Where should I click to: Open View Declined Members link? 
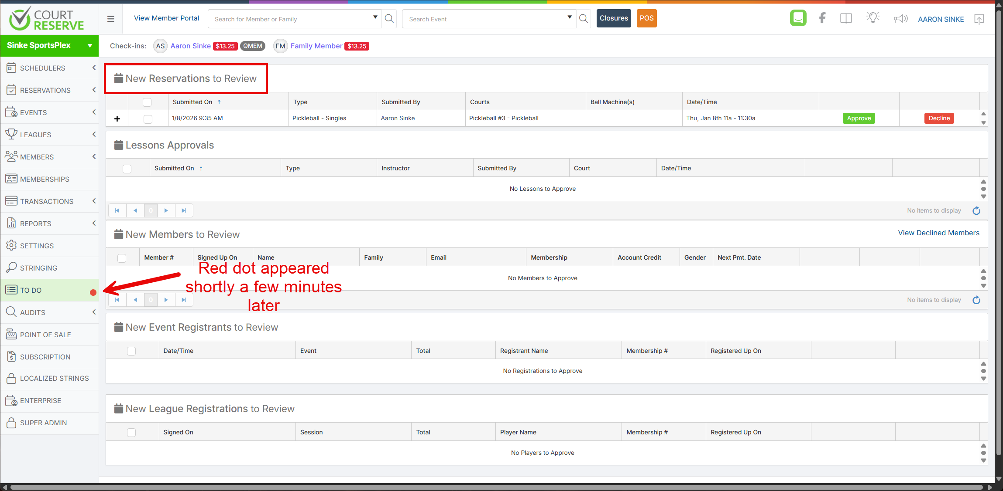click(938, 233)
